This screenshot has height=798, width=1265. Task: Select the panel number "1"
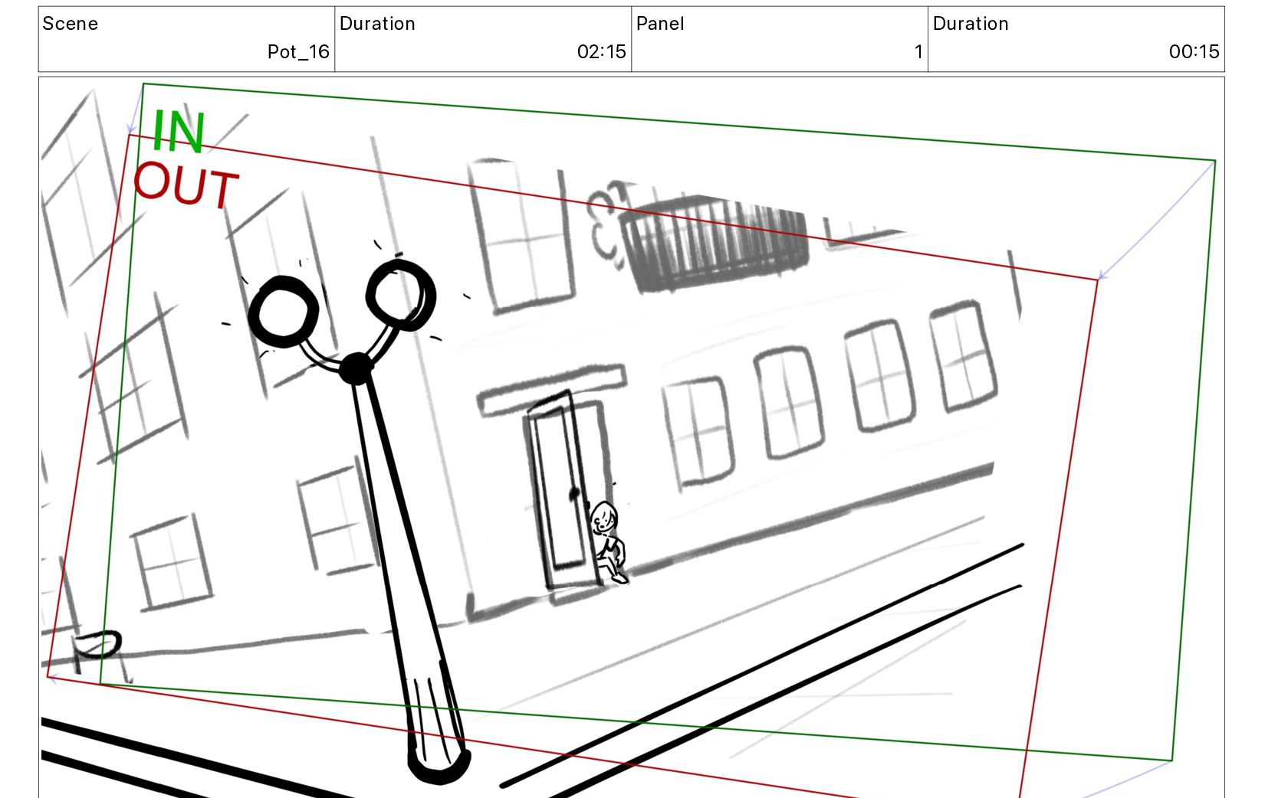918,51
